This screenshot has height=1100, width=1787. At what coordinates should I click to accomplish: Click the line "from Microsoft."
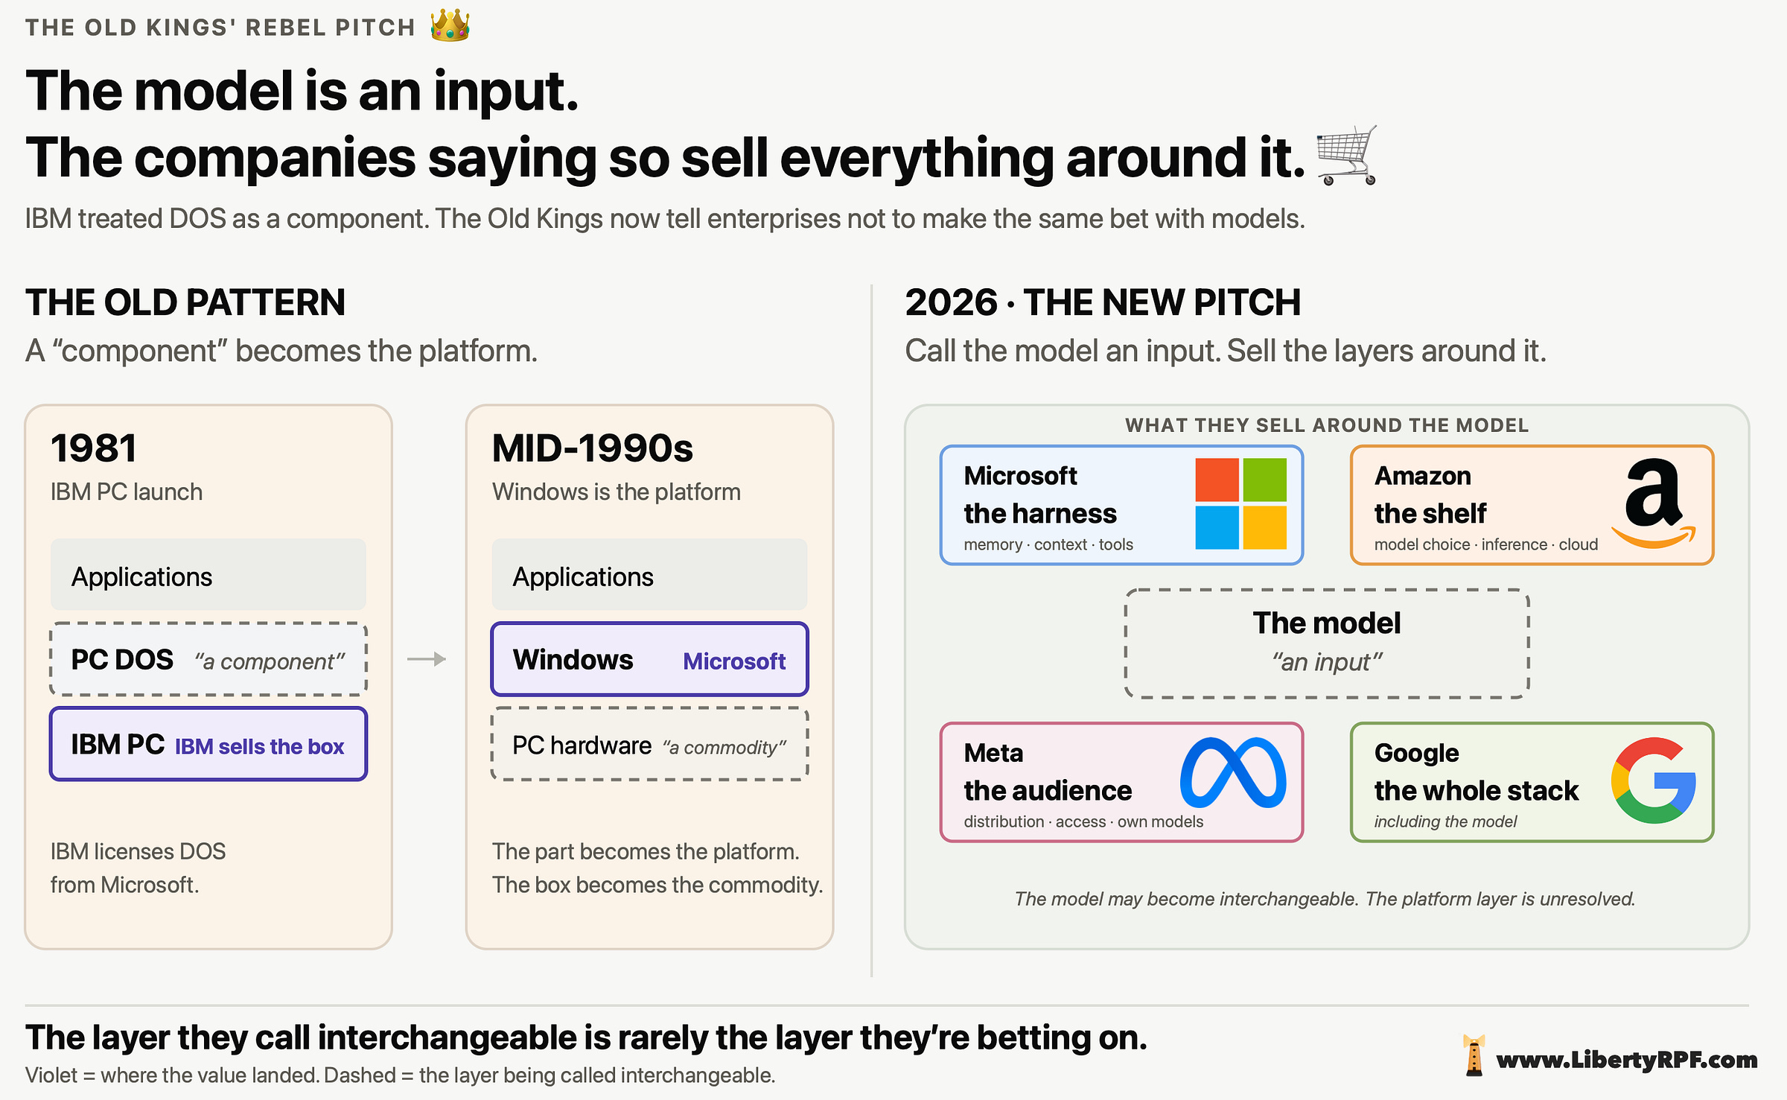[x=124, y=885]
